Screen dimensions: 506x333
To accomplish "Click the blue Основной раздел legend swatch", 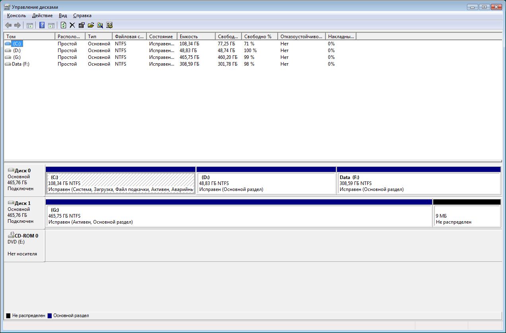I will click(50, 315).
